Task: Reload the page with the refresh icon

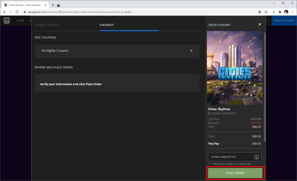Action: (17, 12)
